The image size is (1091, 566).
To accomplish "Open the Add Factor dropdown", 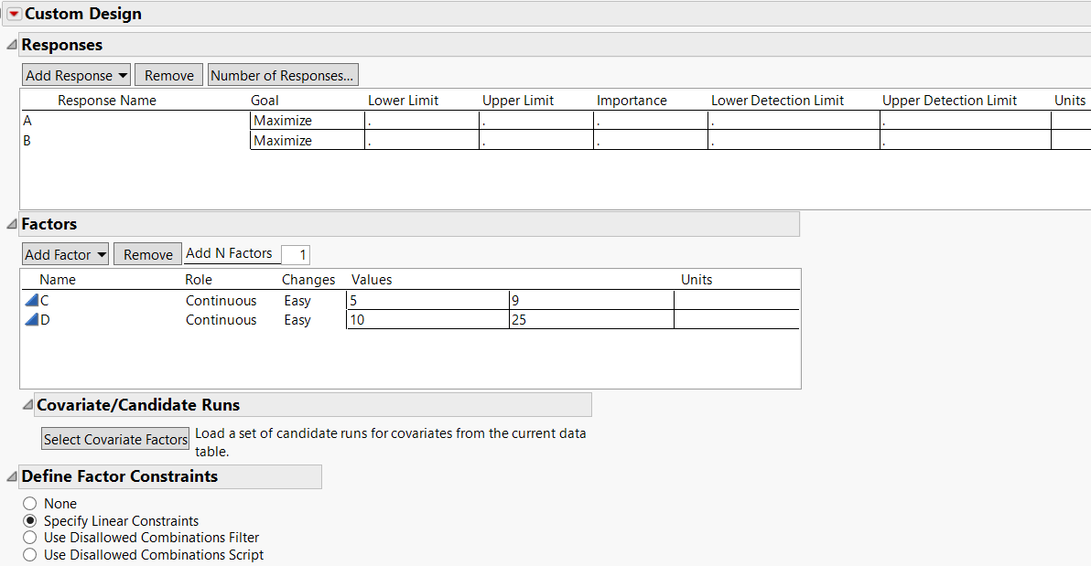I will coord(64,253).
